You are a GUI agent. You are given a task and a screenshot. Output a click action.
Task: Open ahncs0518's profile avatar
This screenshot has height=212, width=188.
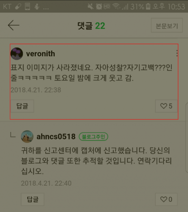click(x=27, y=136)
